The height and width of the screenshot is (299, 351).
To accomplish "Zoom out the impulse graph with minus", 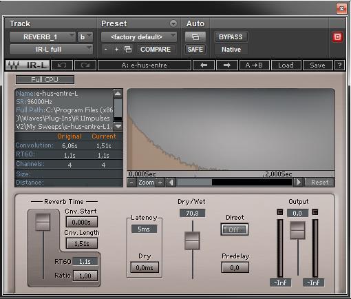I will [131, 183].
